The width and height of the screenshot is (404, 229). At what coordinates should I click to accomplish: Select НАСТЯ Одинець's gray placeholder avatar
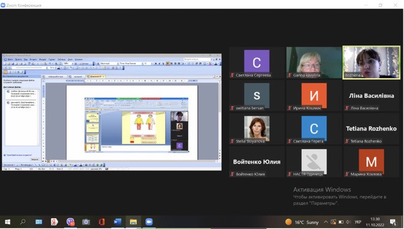pyautogui.click(x=314, y=161)
